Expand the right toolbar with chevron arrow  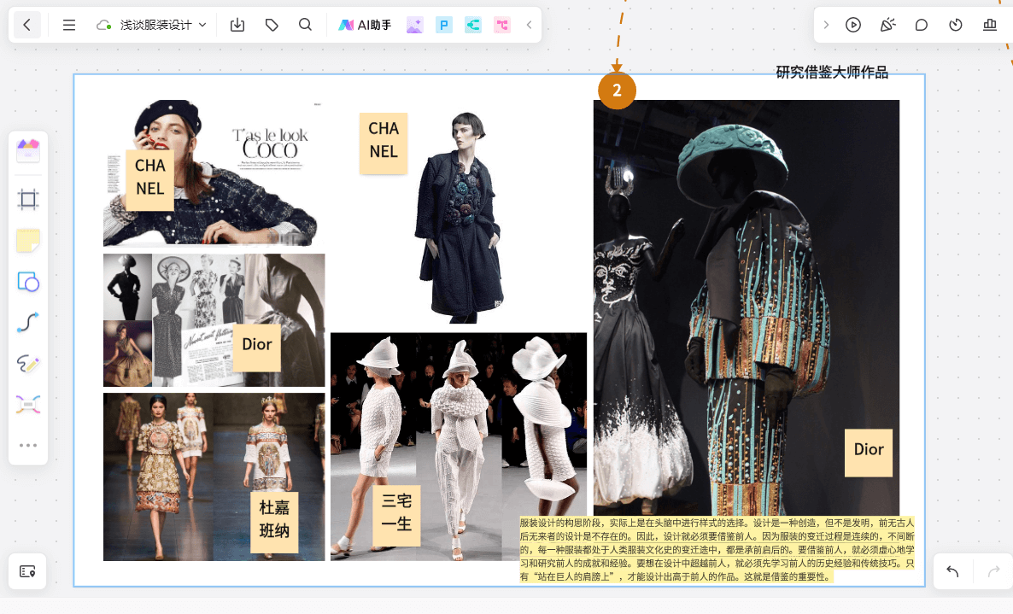click(826, 25)
